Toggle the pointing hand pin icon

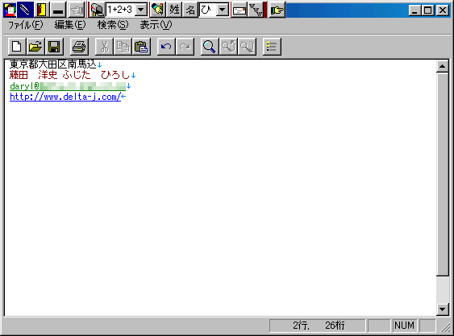(277, 10)
